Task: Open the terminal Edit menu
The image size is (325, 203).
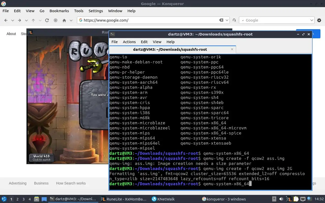Action: 144,42
